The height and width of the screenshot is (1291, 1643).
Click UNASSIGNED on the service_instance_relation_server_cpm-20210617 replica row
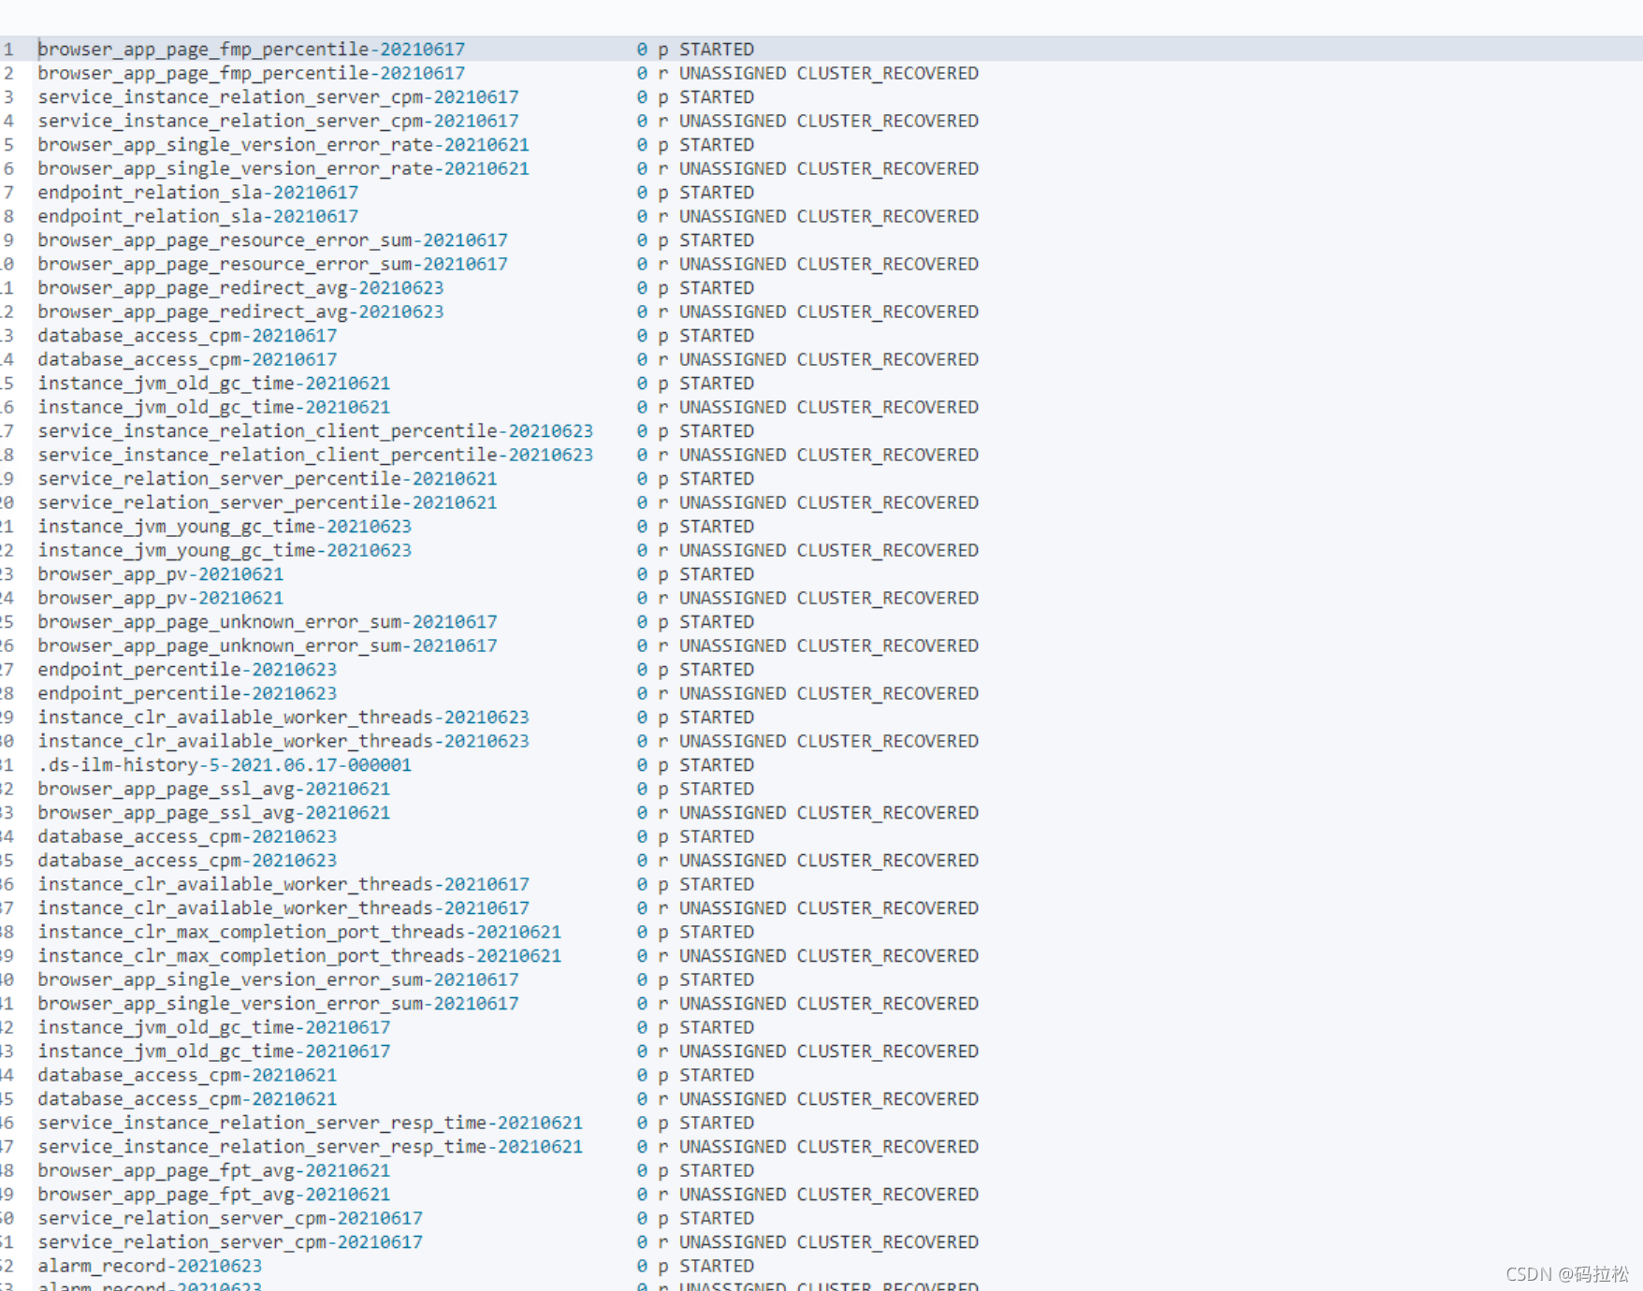point(733,121)
